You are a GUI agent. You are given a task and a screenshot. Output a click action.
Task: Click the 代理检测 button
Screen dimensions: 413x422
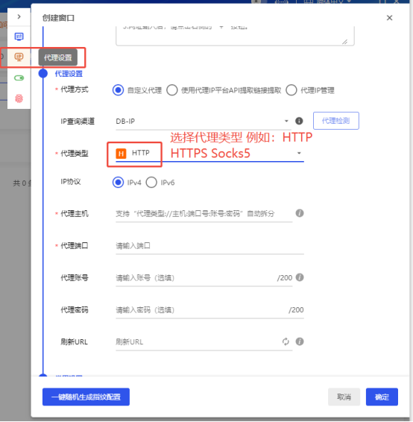point(335,121)
